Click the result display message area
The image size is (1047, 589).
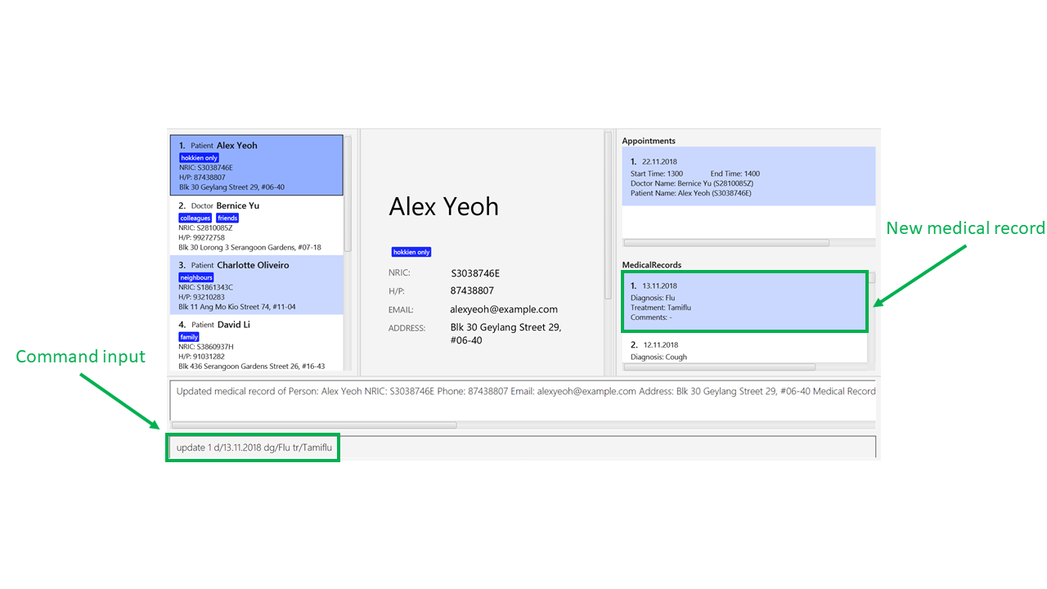point(522,399)
